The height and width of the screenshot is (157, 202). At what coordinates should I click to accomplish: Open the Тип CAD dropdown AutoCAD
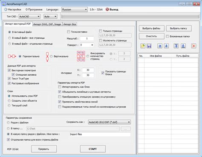[29, 17]
